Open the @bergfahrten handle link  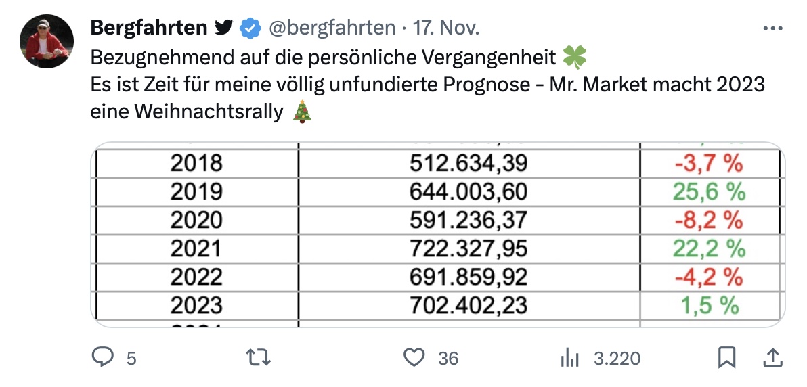click(332, 28)
